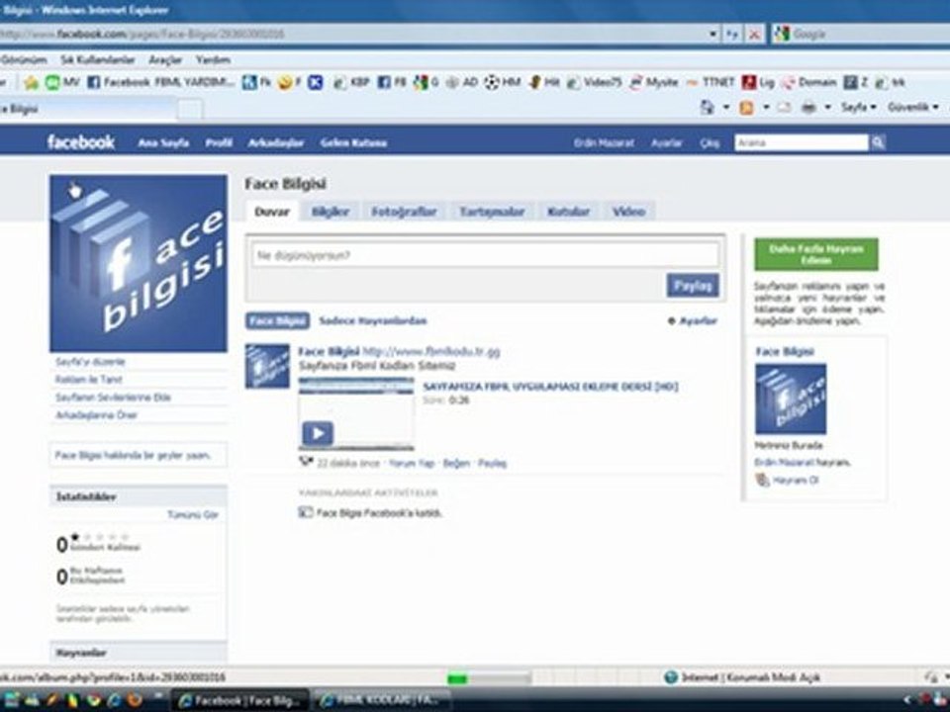Open the Lig bookmark
Image resolution: width=950 pixels, height=712 pixels.
point(759,82)
